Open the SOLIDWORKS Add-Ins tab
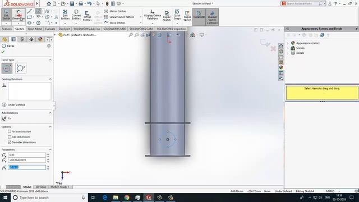The image size is (359, 202). [x=86, y=29]
